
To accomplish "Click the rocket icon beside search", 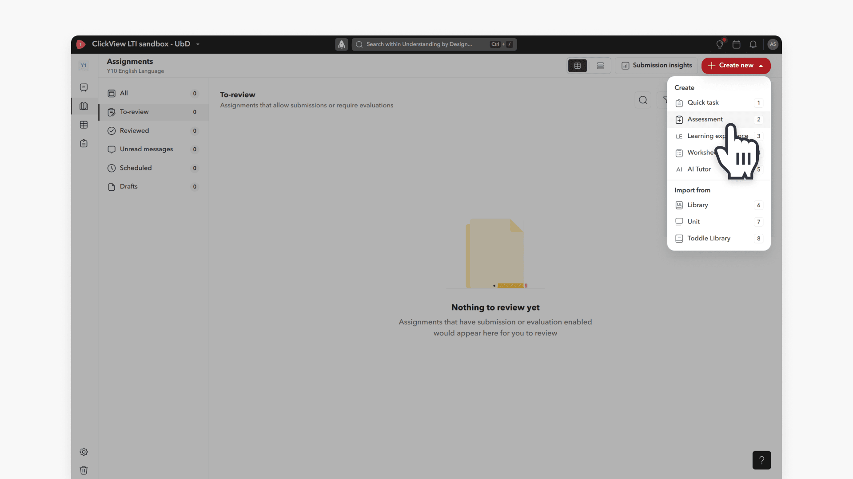I will coord(342,44).
